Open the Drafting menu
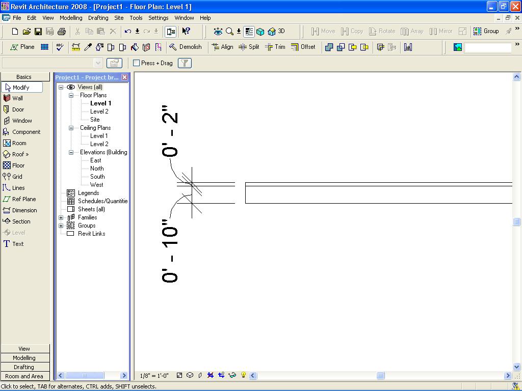522x391 pixels. 98,18
